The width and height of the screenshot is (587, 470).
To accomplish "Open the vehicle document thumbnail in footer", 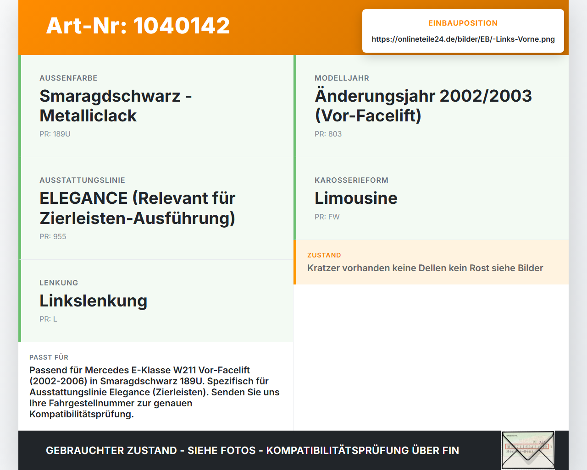I will pyautogui.click(x=528, y=450).
